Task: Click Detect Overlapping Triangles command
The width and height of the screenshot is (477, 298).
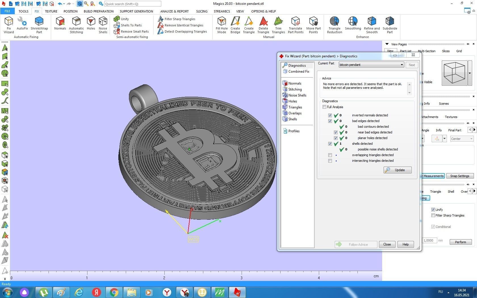Action: 182,32
